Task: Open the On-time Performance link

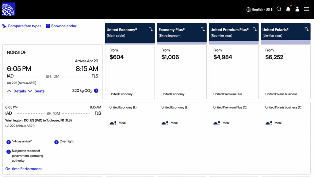Action: click(24, 169)
